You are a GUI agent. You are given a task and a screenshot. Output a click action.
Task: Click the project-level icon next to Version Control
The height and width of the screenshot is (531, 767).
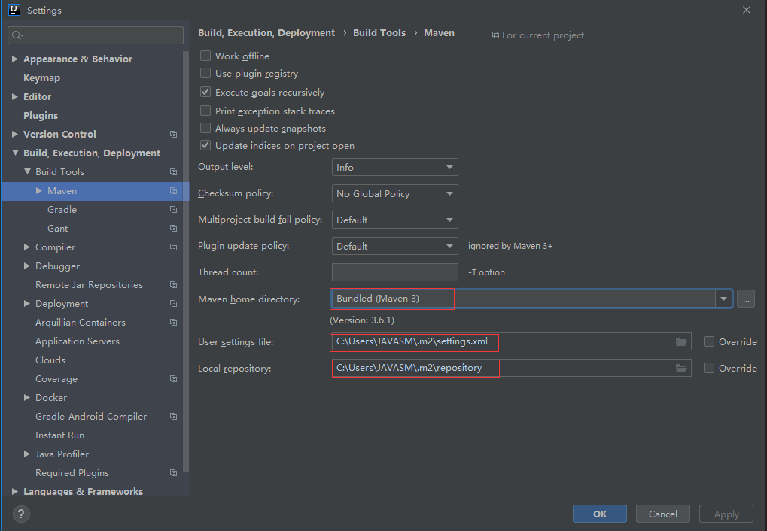tap(173, 134)
